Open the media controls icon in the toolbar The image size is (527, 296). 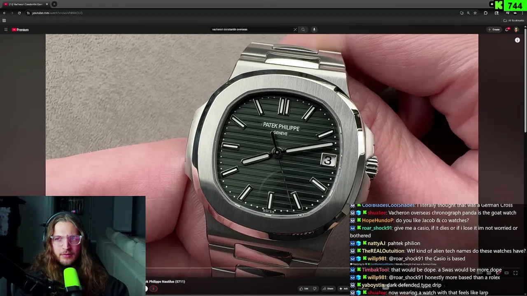point(507,13)
